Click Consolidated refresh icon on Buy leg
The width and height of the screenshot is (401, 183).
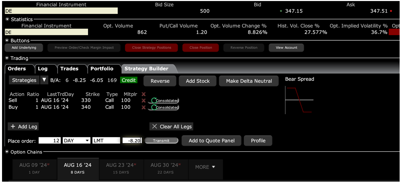coord(154,107)
